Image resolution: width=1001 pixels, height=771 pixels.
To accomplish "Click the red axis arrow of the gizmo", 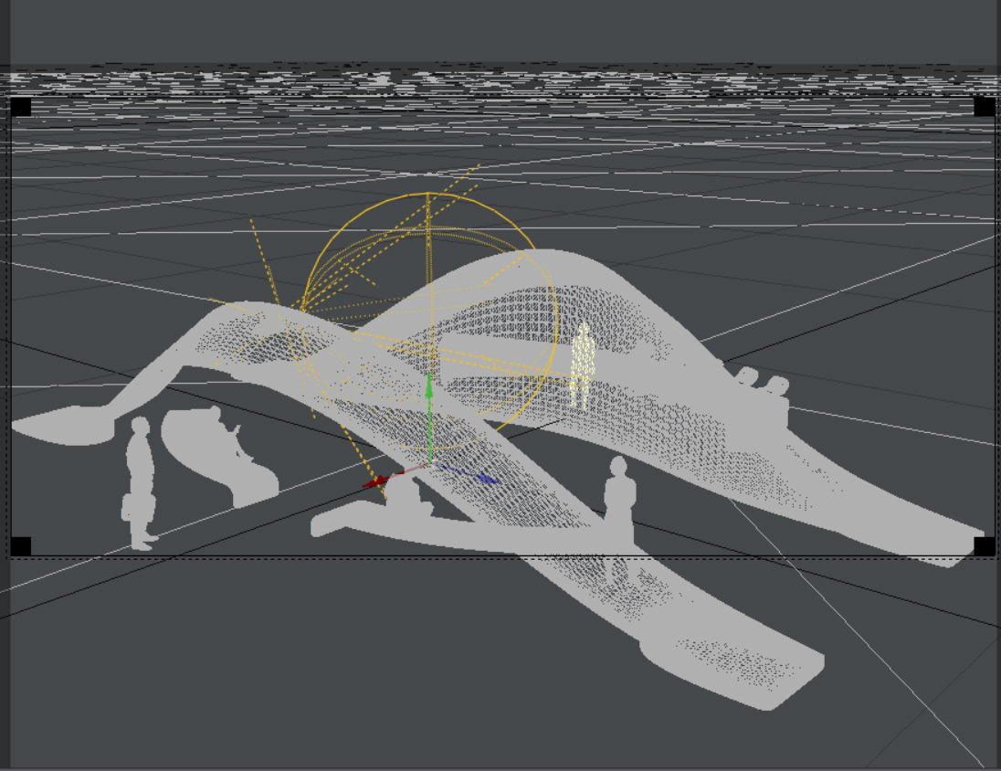I will pos(376,481).
